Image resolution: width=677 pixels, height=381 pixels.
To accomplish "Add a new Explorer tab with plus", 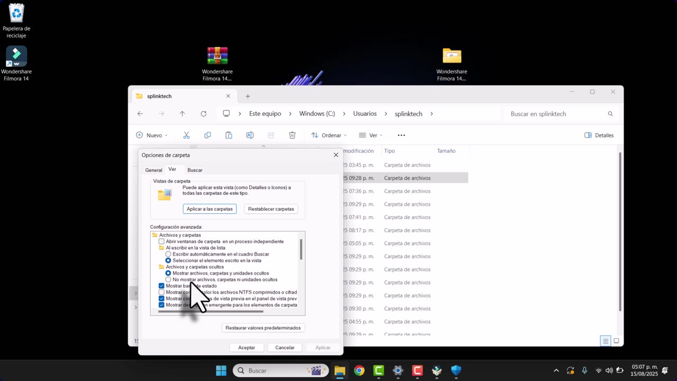I will pos(248,96).
